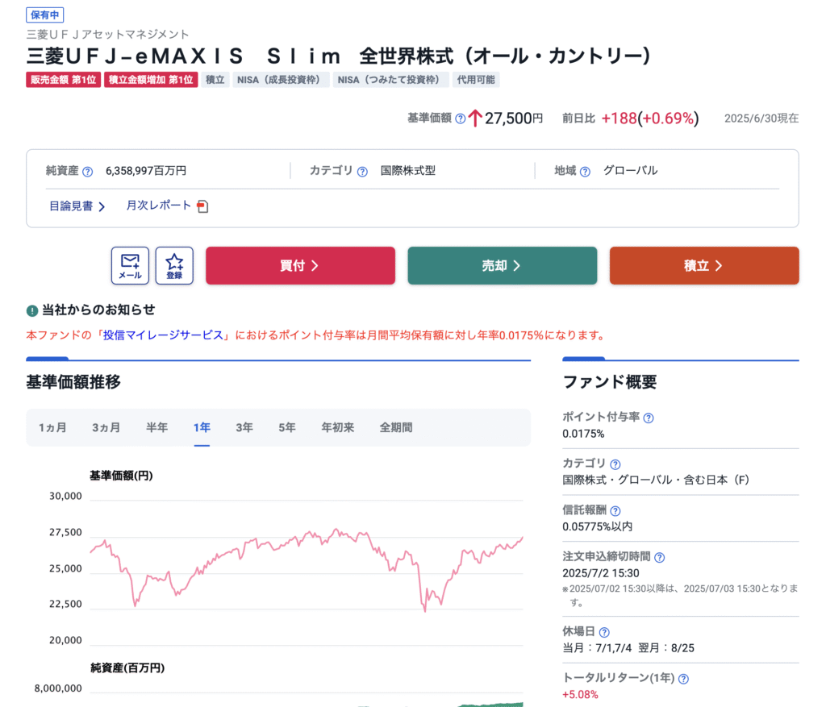Click the ファンド概要 section heading
Viewport: 826px width, 707px height.
(610, 382)
